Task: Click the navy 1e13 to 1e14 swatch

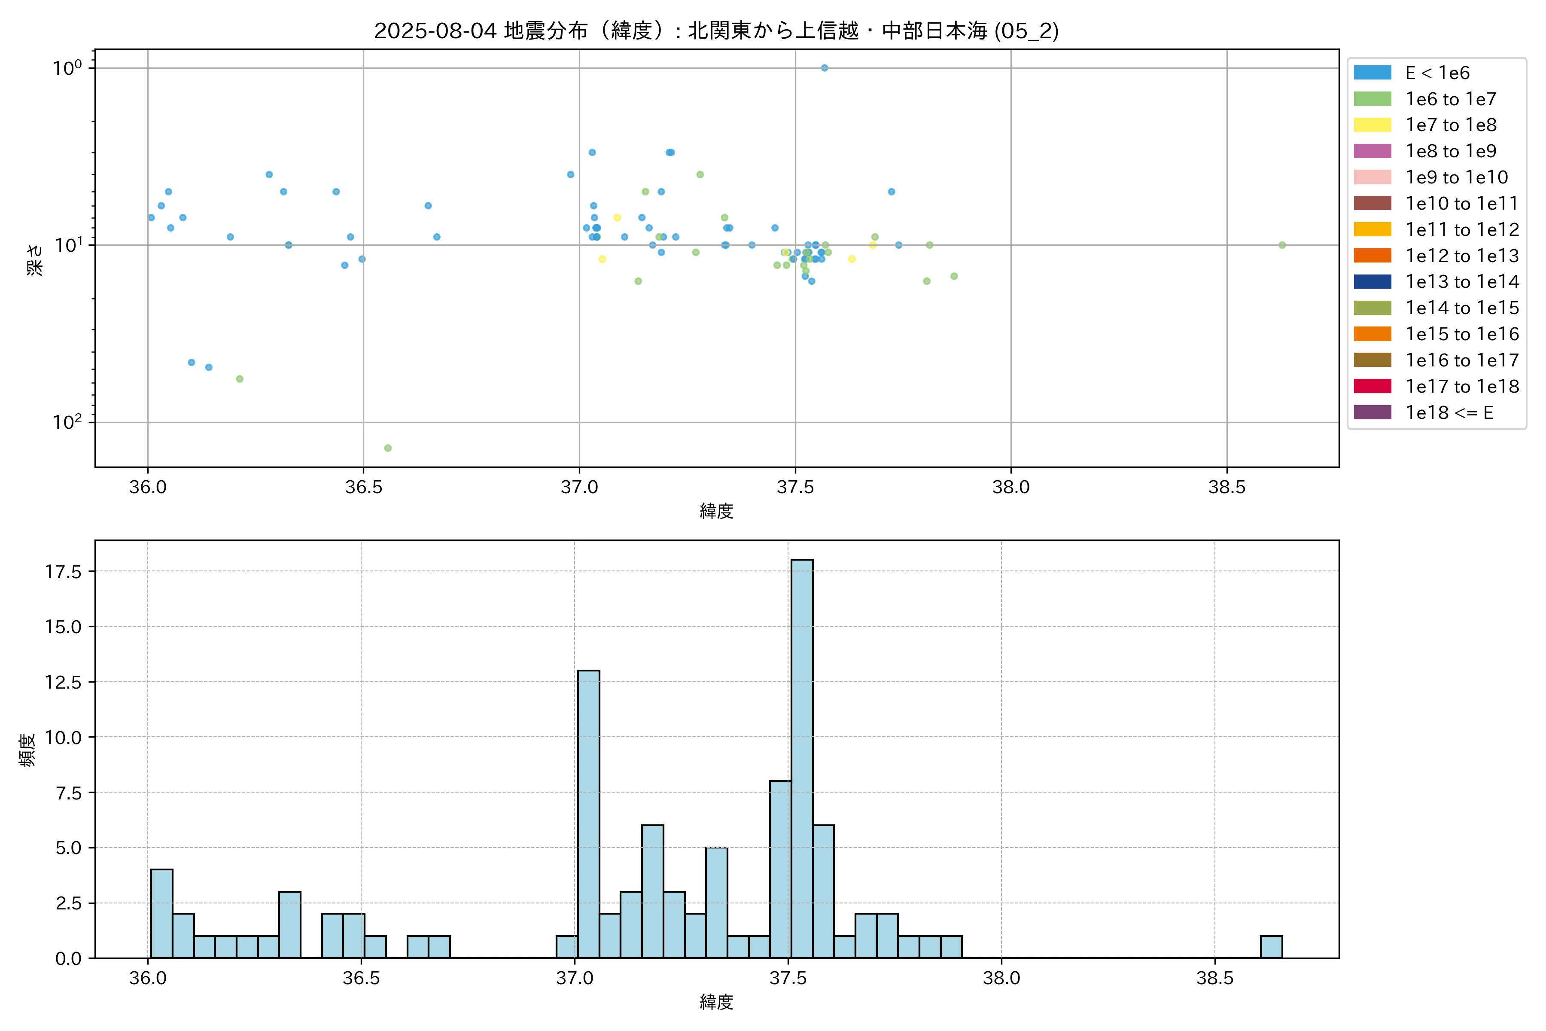Action: [x=1372, y=281]
